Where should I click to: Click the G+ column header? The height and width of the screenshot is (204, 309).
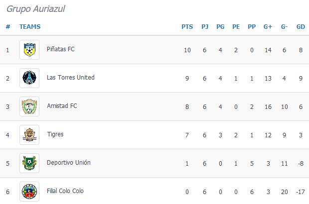tap(268, 26)
